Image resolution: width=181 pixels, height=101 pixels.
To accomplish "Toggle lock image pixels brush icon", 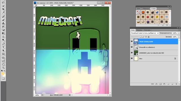I will tap(143, 37).
